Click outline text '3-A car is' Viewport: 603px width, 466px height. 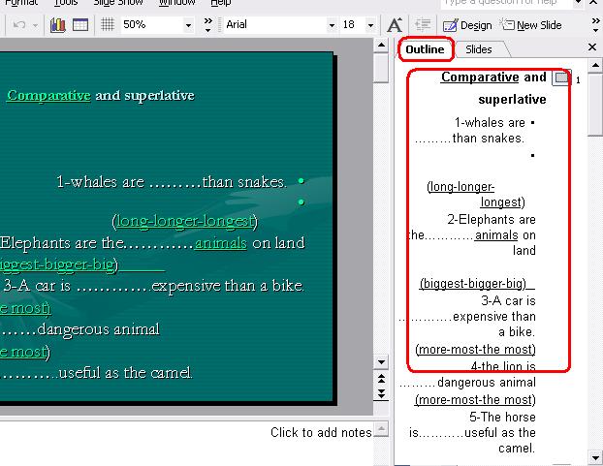pos(508,300)
